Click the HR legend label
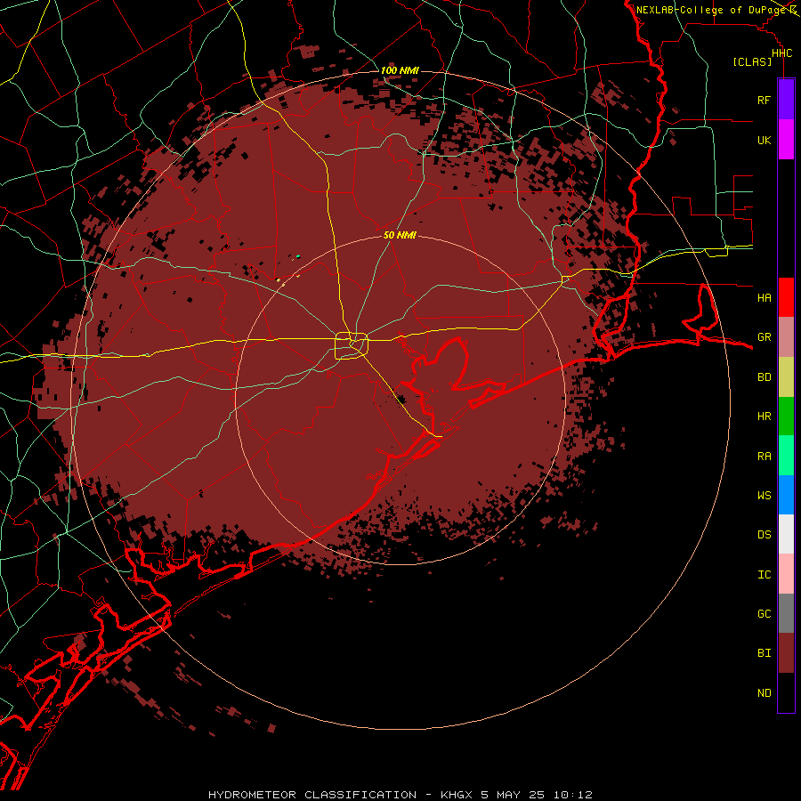The height and width of the screenshot is (801, 801). pos(764,417)
